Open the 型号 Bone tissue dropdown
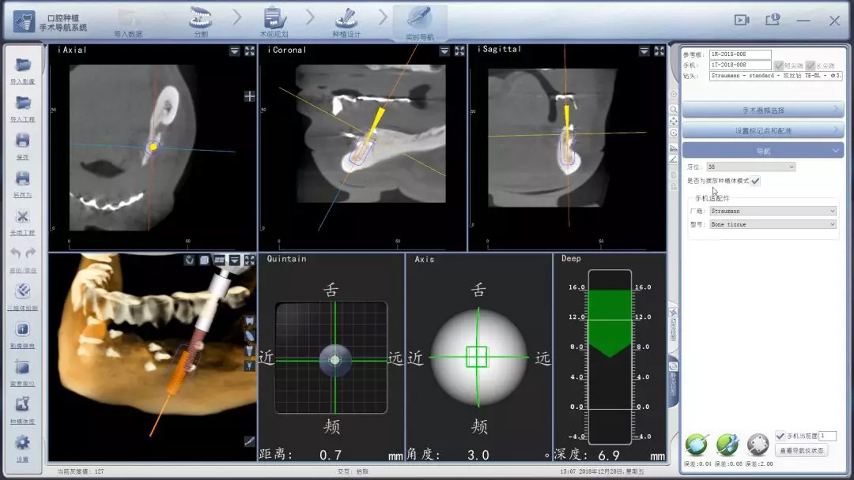 point(773,224)
